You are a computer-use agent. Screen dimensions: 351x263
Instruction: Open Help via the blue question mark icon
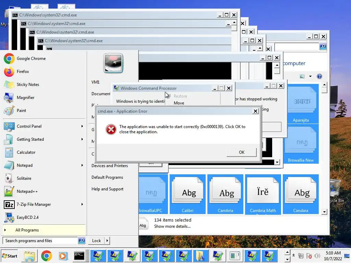[319, 76]
